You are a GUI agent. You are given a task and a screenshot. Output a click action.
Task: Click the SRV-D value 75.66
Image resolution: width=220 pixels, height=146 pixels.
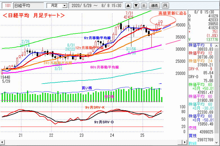pos(208,81)
